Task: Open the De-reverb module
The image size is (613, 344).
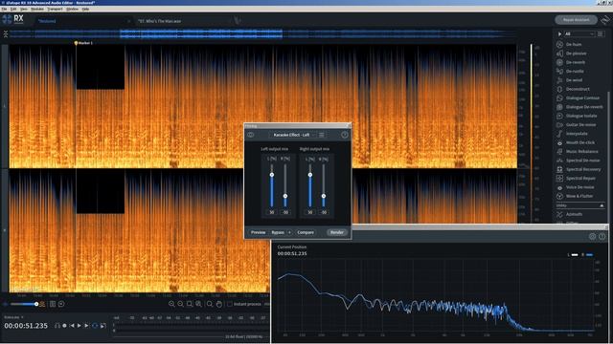Action: [576, 62]
